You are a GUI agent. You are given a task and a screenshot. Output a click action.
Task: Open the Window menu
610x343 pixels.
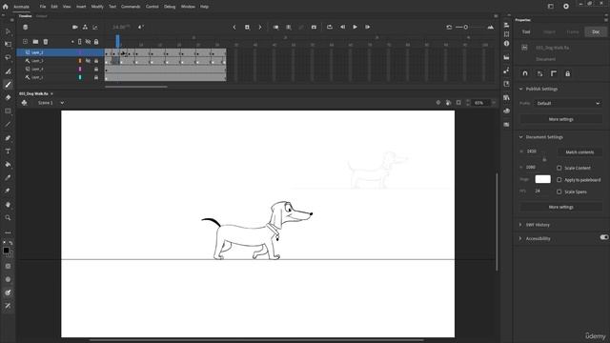tap(188, 7)
